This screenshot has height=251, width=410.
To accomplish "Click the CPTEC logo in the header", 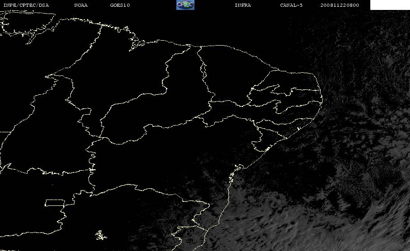I will [185, 5].
